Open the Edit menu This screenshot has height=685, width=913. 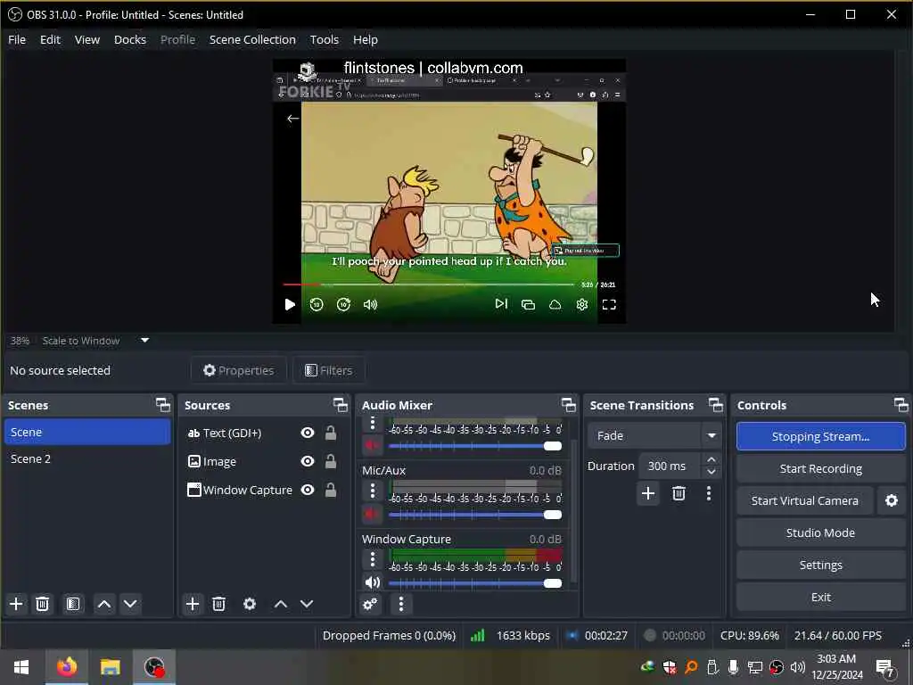[50, 39]
